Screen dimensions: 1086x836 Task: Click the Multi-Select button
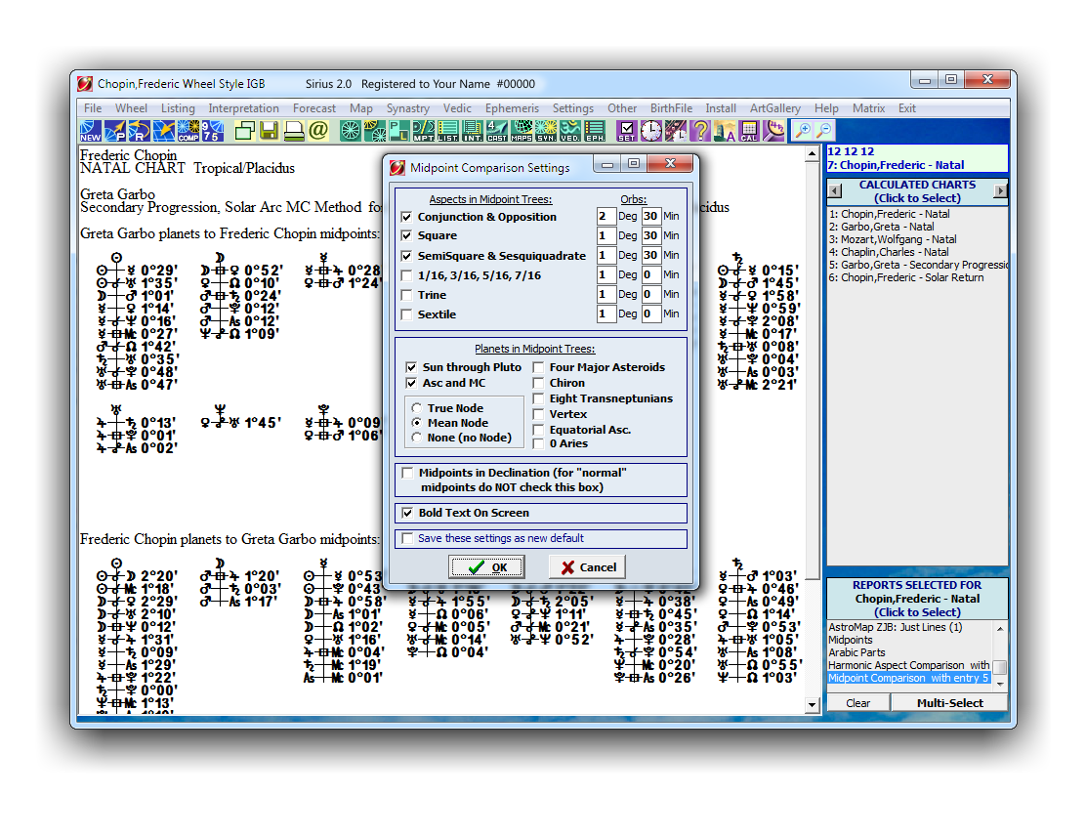tap(949, 703)
